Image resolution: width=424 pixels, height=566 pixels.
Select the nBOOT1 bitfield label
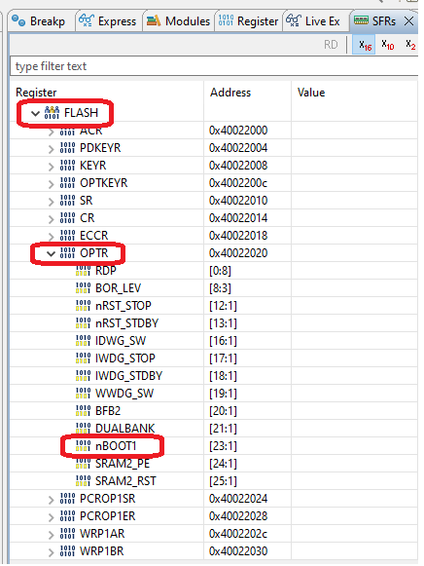116,446
